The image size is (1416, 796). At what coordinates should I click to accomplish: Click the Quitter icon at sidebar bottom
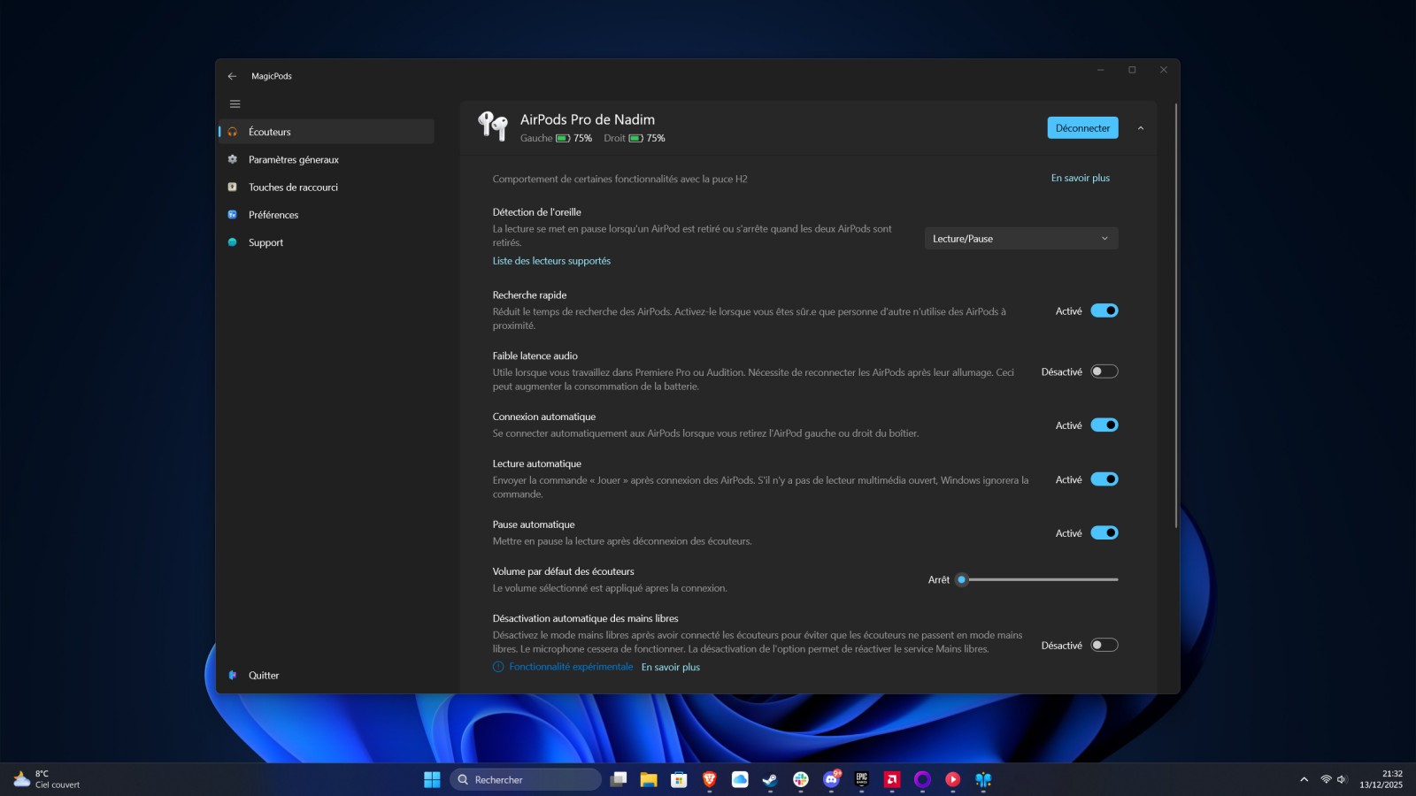click(x=232, y=675)
